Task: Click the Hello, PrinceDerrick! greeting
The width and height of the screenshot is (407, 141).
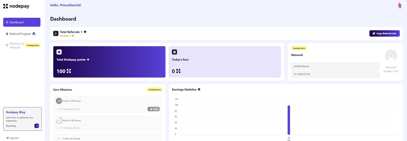Action: coord(65,5)
